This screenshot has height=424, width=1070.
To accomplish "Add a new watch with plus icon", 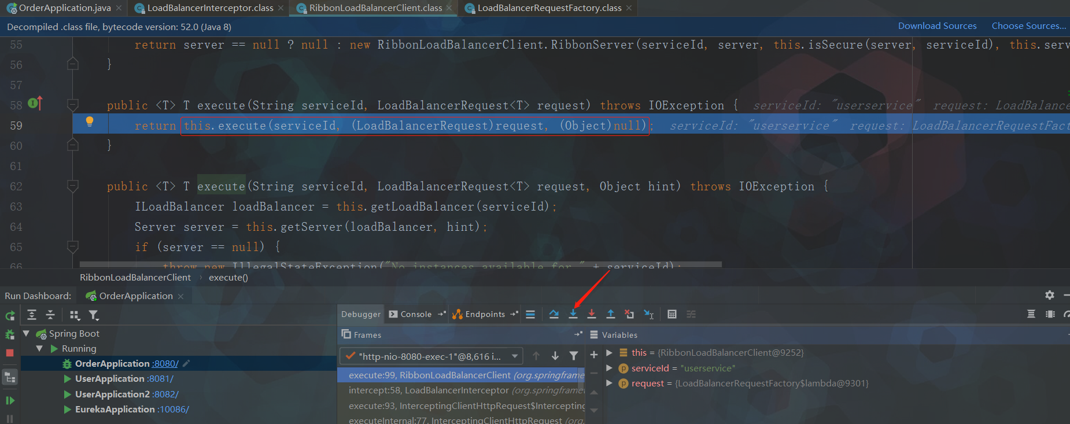I will pyautogui.click(x=594, y=354).
